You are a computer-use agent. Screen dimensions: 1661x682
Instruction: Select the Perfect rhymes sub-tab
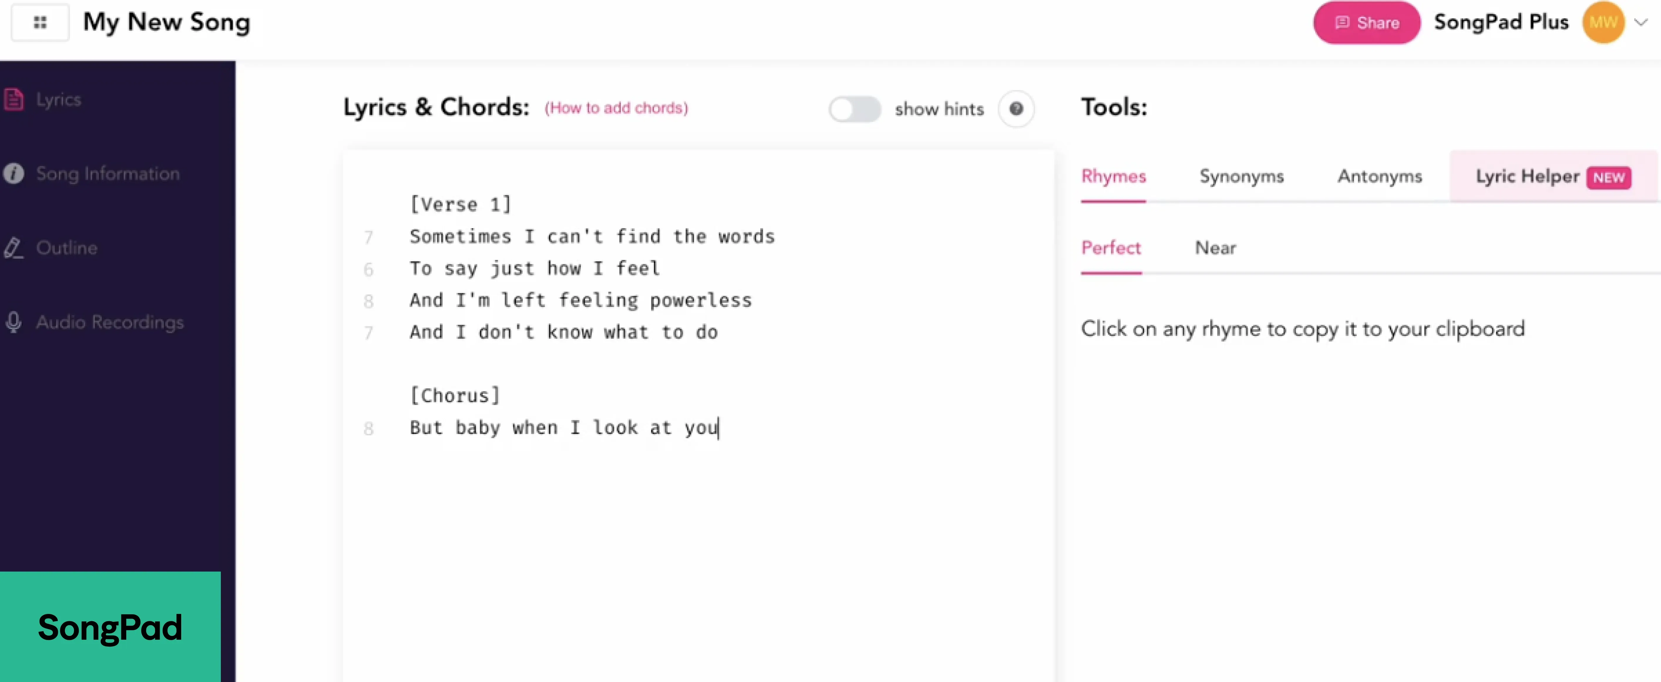1110,248
